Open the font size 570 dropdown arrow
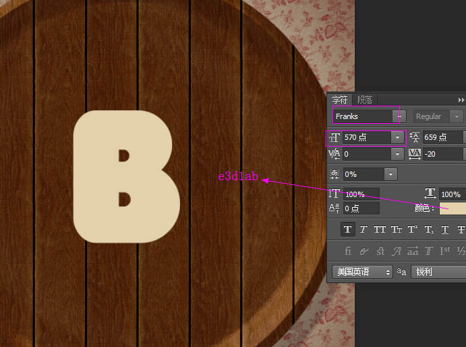466x347 pixels. click(x=398, y=137)
